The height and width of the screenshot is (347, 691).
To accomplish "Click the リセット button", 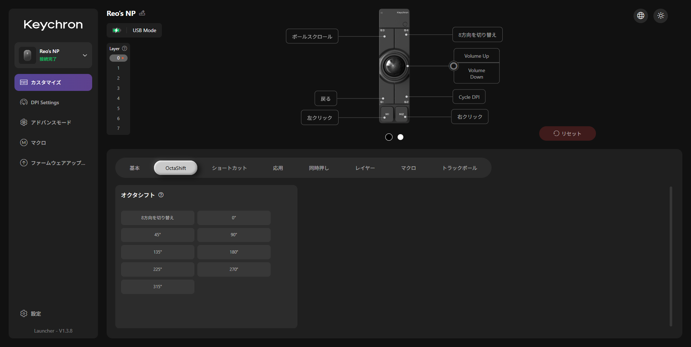I will (x=567, y=133).
